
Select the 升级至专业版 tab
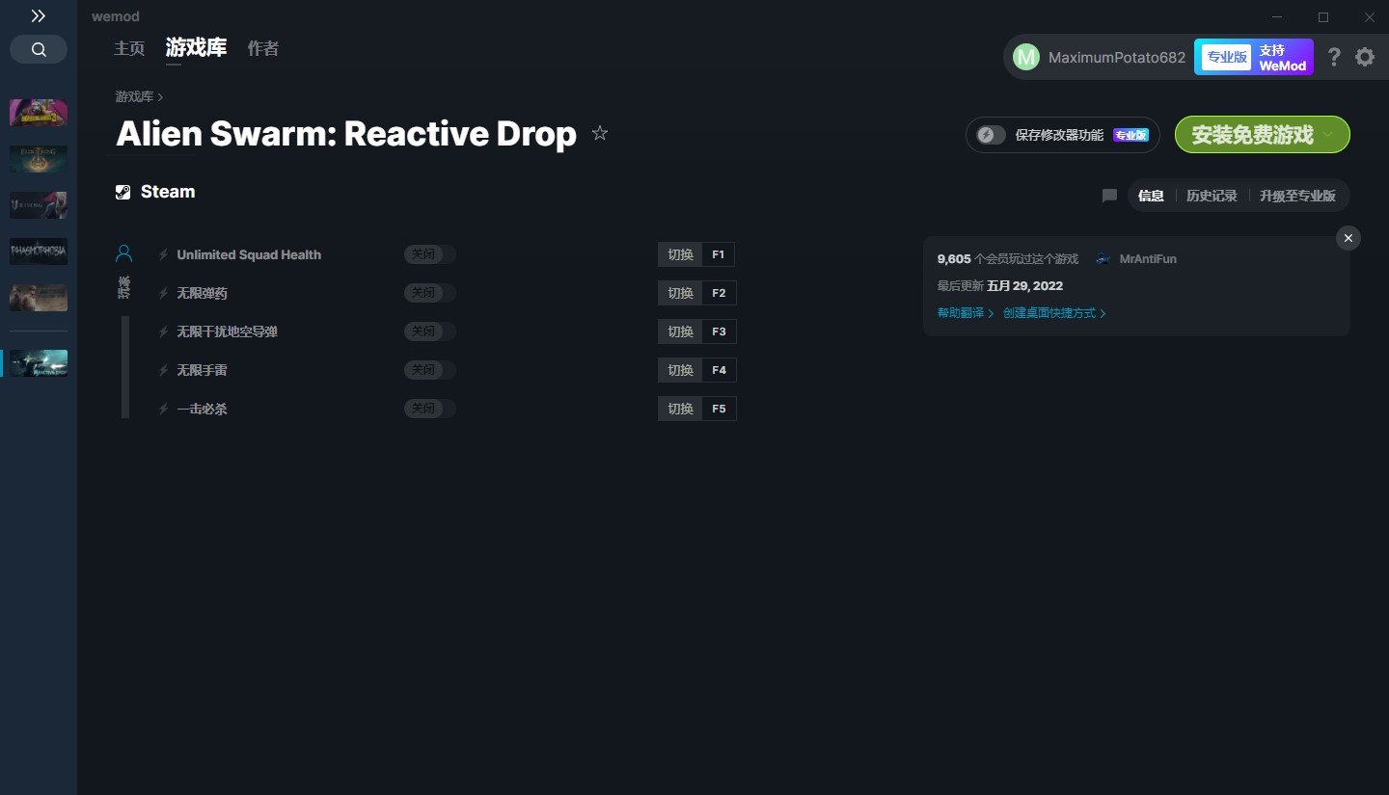click(x=1297, y=196)
